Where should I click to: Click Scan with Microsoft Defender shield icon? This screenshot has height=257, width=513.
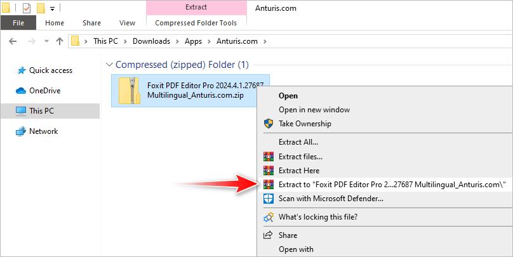pyautogui.click(x=268, y=199)
